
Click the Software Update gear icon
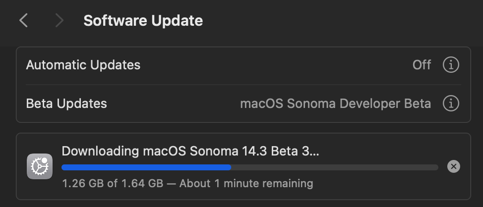click(40, 166)
